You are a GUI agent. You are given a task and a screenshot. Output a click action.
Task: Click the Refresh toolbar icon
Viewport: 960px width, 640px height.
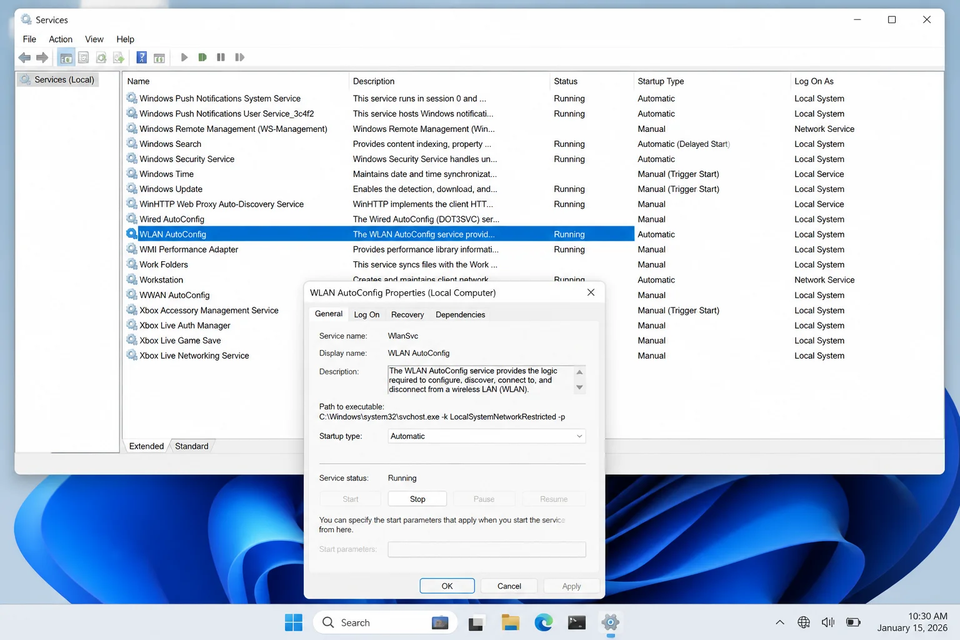(x=101, y=57)
